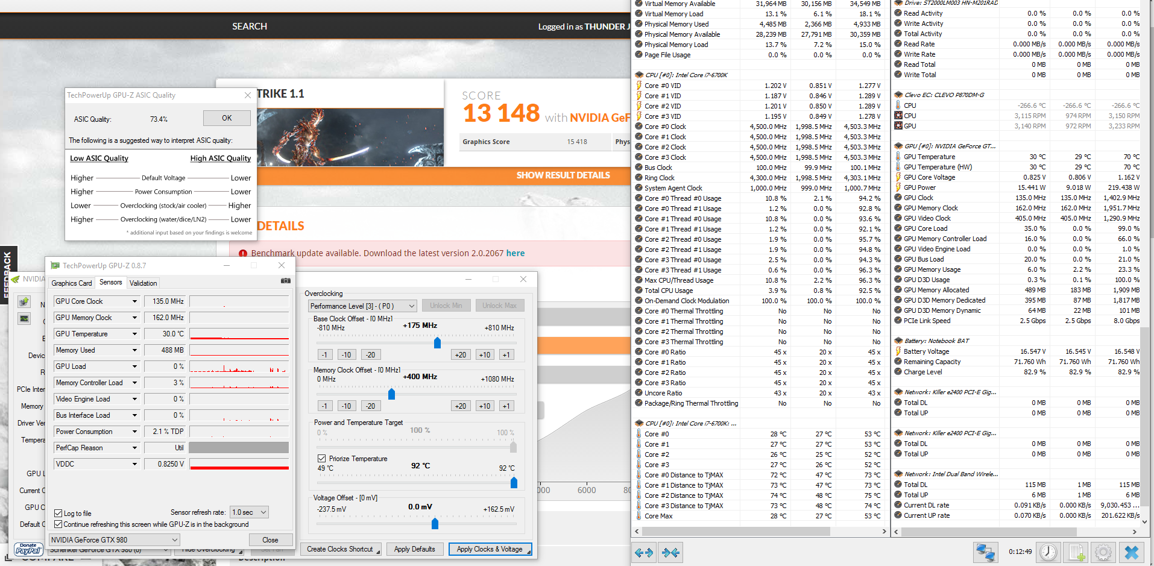Screen dimensions: 1154x566
Task: Click icon beside Network: Intel Dual Band header
Action: 898,474
